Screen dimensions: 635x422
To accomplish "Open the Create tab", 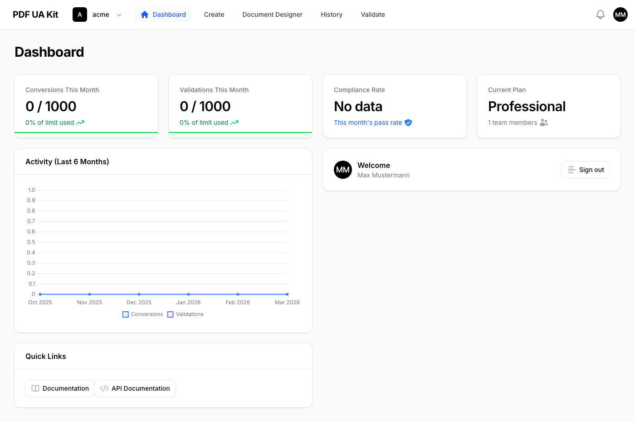I will click(x=214, y=15).
